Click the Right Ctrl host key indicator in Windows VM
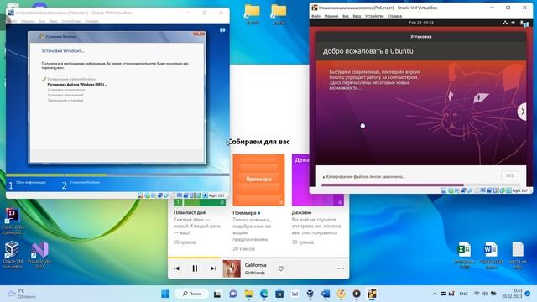Viewport: 537px width, 302px height. point(216,195)
